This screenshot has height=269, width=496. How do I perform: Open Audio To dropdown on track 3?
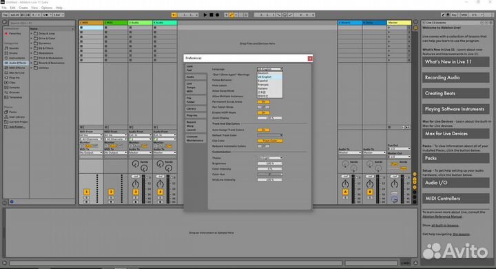click(140, 152)
